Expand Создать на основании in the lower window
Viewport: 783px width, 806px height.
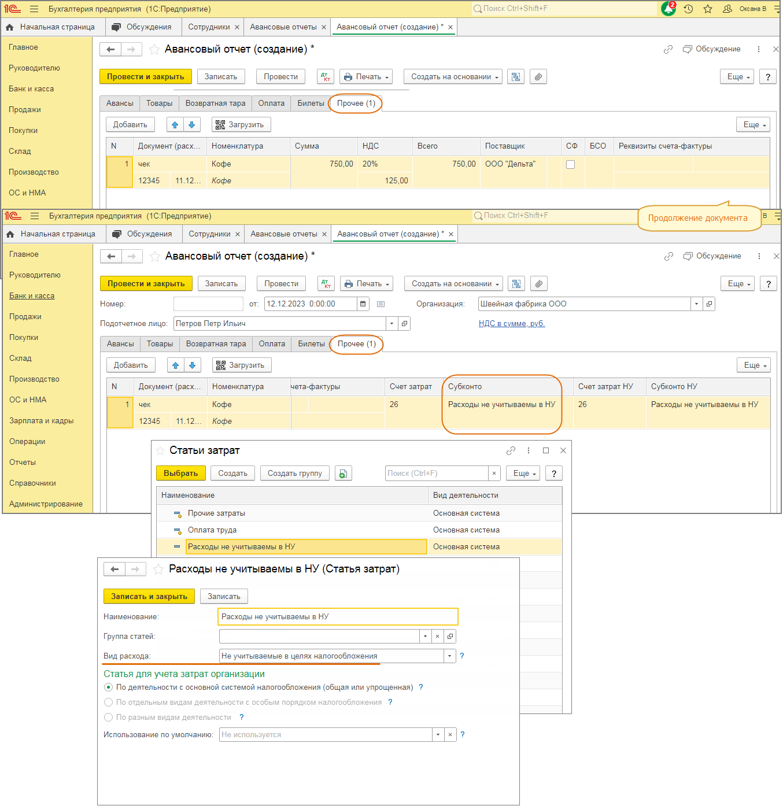point(454,284)
